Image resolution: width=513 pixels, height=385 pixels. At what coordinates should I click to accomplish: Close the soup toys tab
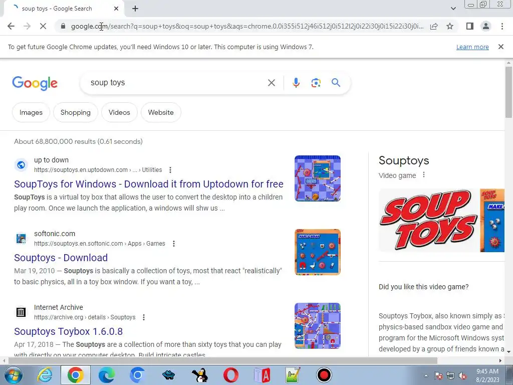[x=116, y=9]
